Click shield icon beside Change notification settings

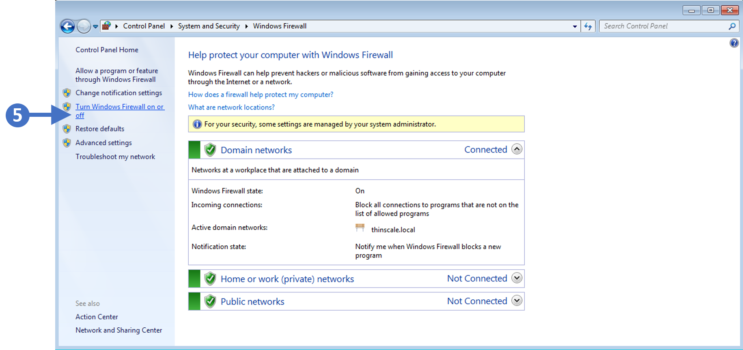[x=67, y=93]
